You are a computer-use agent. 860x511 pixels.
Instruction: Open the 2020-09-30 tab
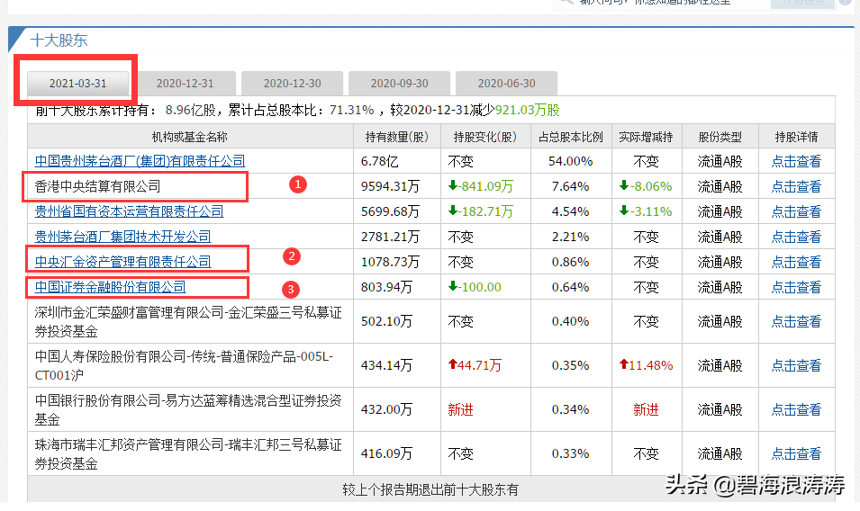(x=399, y=84)
